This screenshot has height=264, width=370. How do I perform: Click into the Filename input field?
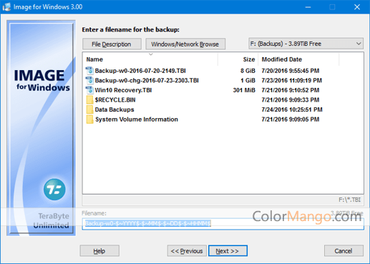click(x=223, y=224)
